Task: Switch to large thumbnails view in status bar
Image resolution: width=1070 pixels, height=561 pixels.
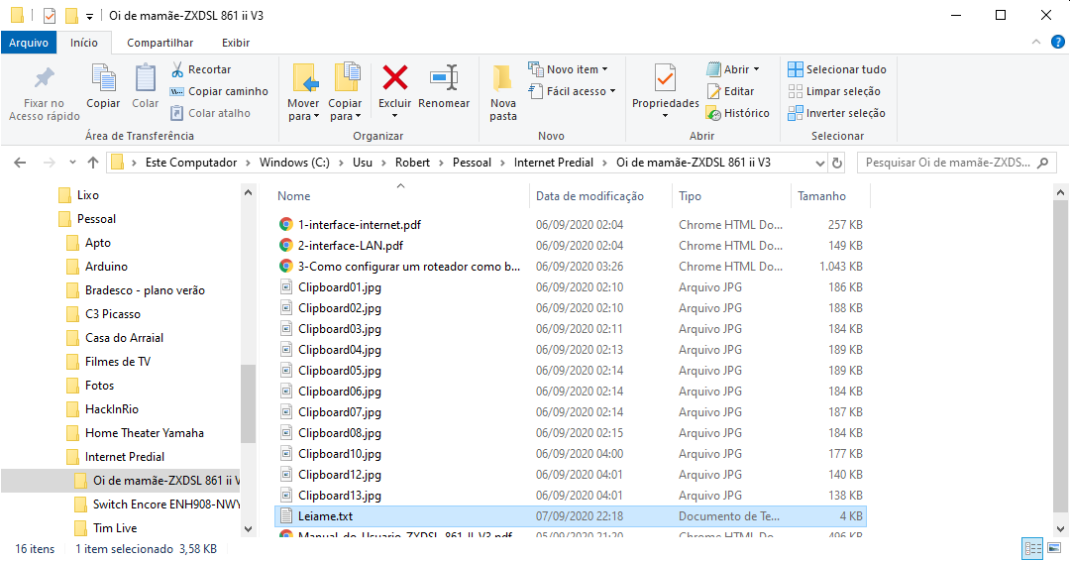Action: pyautogui.click(x=1053, y=548)
